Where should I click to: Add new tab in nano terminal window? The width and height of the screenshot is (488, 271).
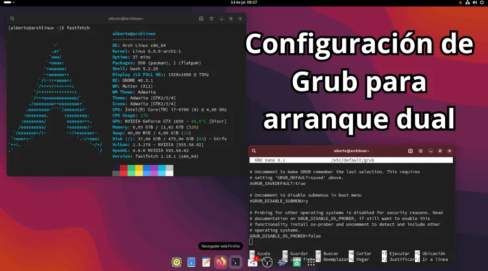pyautogui.click(x=410, y=151)
